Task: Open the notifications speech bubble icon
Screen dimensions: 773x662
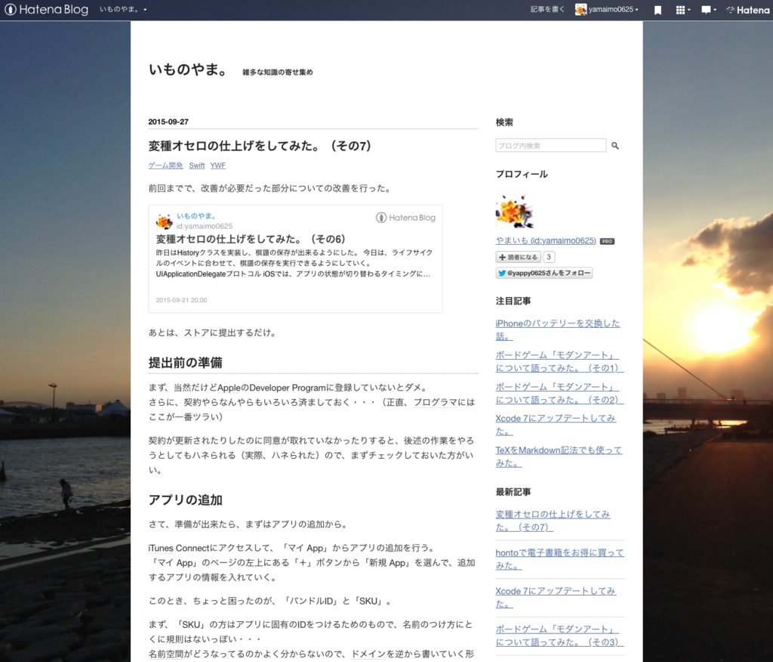Action: (x=706, y=10)
